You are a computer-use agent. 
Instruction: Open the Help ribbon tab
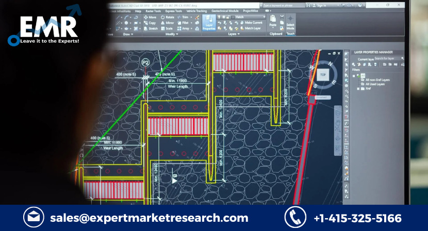138,11
